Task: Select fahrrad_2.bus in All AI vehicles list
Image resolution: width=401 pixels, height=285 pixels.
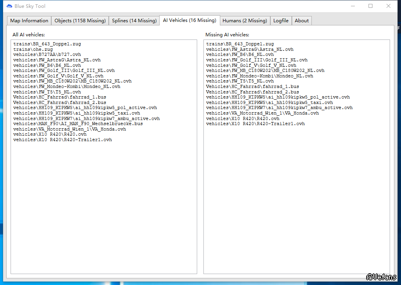Action: click(59, 102)
